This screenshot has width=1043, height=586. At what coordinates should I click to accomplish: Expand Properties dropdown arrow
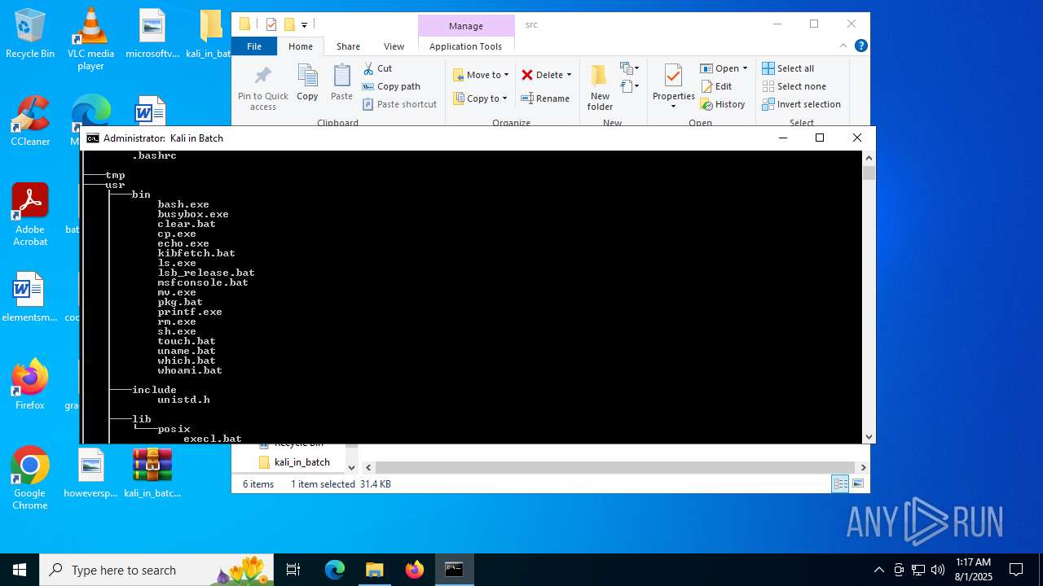[x=673, y=107]
